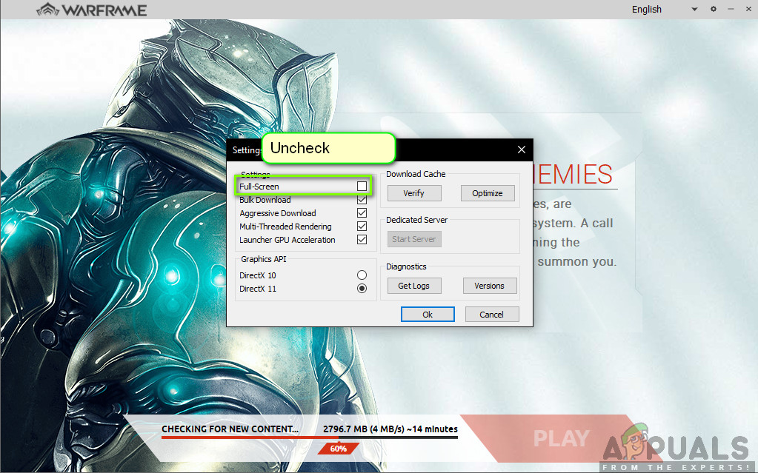Uncheck the Full-Screen option

click(x=362, y=186)
